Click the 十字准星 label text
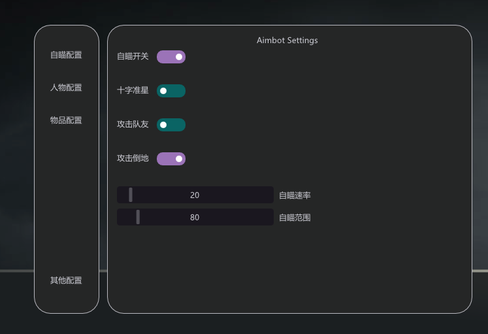 [x=133, y=90]
